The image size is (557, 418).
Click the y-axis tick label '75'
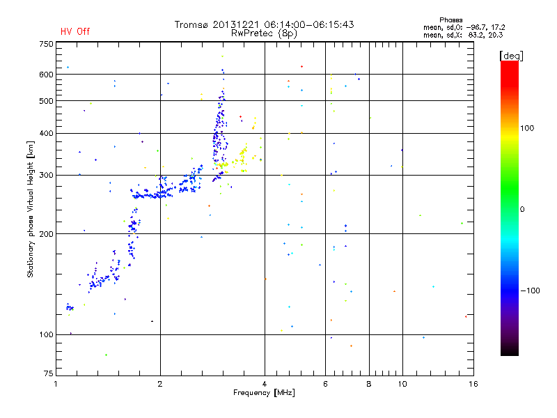[x=49, y=373]
